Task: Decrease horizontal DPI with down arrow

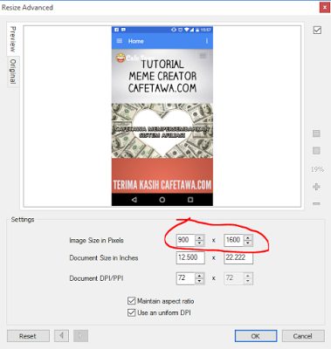Action: click(x=199, y=281)
